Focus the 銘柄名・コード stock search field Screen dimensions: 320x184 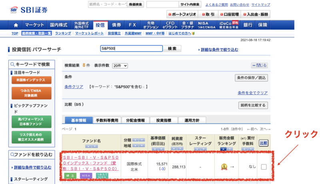108,4
